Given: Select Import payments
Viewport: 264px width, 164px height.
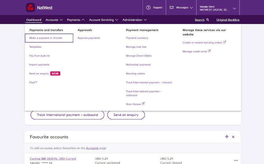Looking at the screenshot, I should pos(39,65).
